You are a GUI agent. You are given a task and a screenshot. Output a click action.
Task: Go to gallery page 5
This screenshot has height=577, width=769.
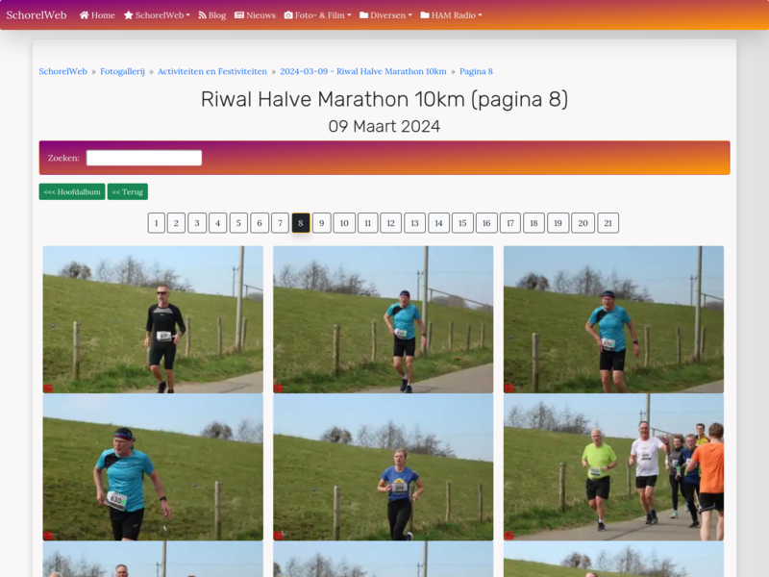[238, 223]
